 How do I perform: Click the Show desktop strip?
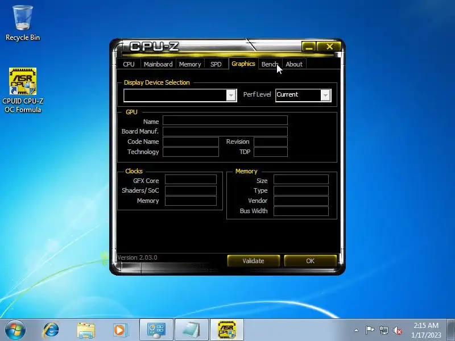(451, 330)
